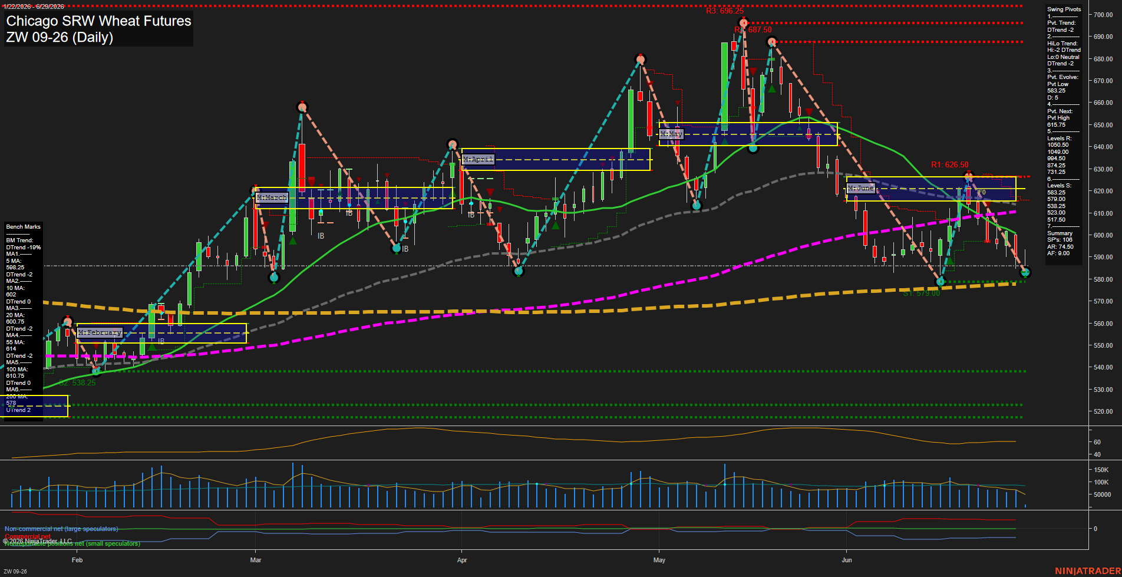This screenshot has width=1122, height=577.
Task: Click the 'Pvt. Next:' entry
Action: pos(1060,111)
